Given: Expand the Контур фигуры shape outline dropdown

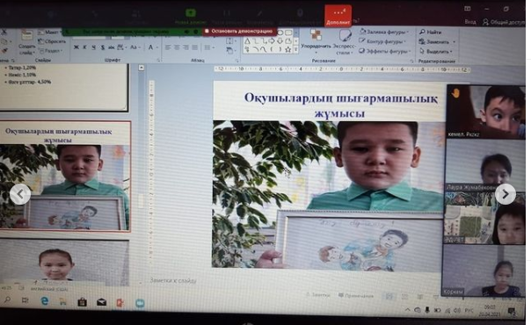Looking at the screenshot, I should coord(405,41).
